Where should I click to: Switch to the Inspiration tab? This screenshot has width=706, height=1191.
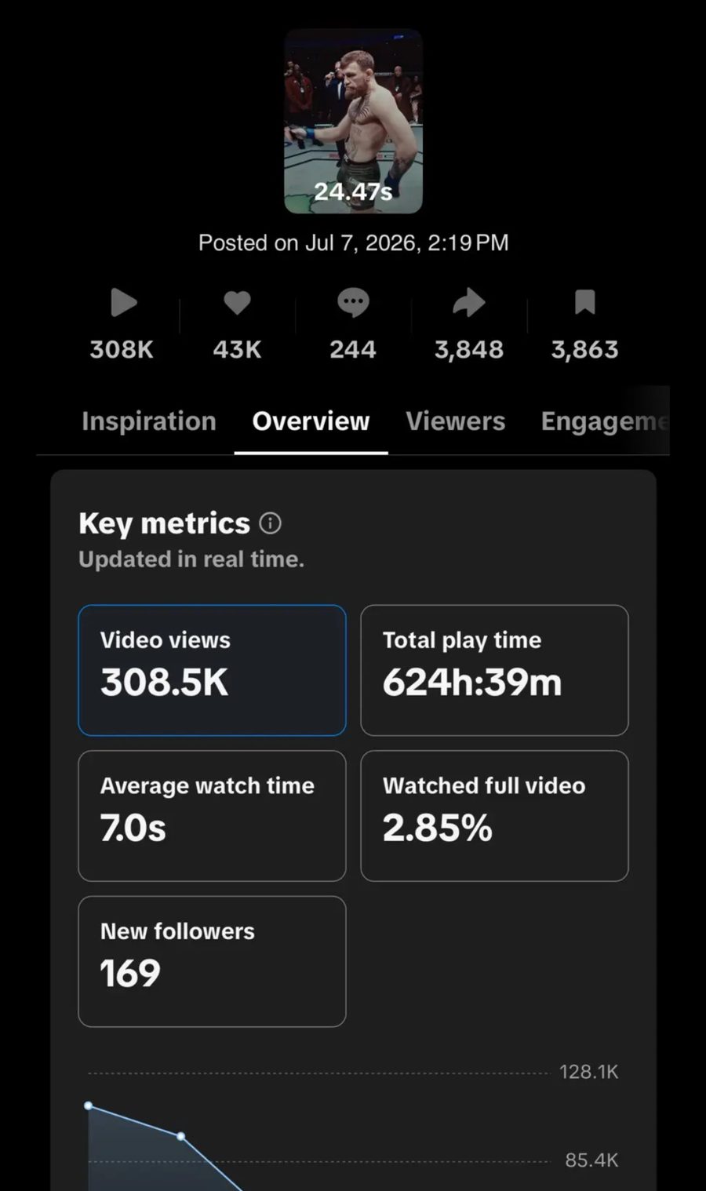[149, 421]
